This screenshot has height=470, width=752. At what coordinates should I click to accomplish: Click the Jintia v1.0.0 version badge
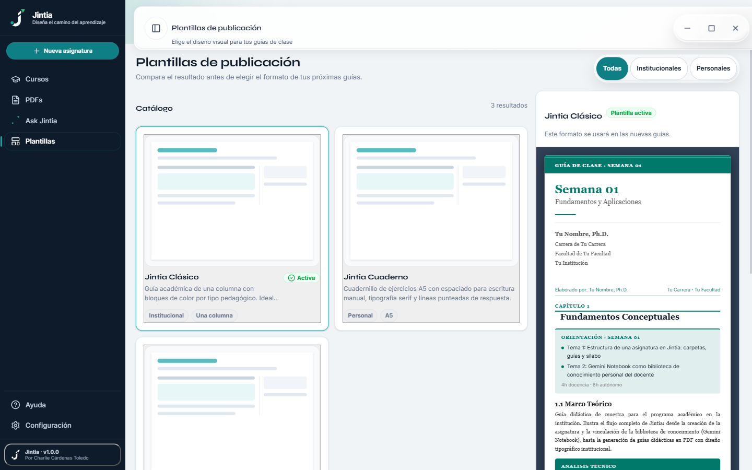coord(63,455)
